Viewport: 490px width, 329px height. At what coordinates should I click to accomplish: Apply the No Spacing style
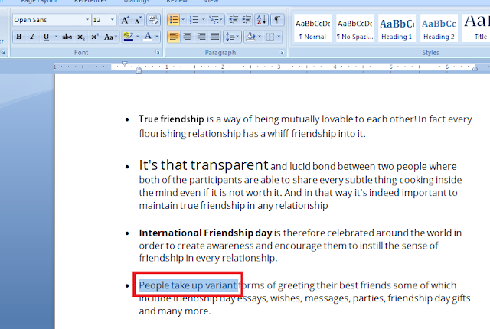point(355,28)
